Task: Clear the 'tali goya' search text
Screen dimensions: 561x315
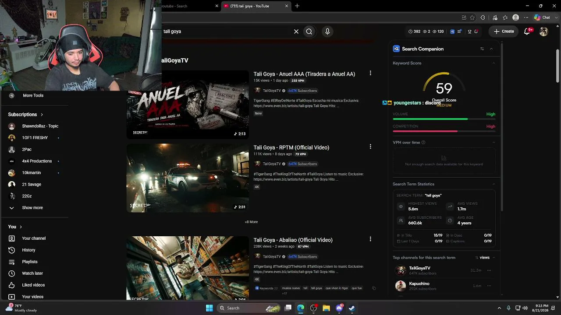Action: pyautogui.click(x=296, y=31)
